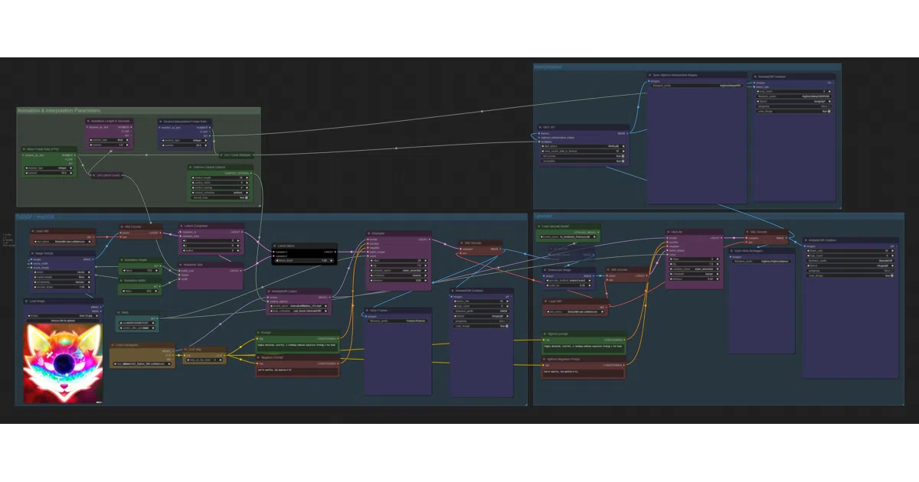Collapse the Image Resize node dot
The width and height of the screenshot is (919, 482).
click(x=32, y=253)
